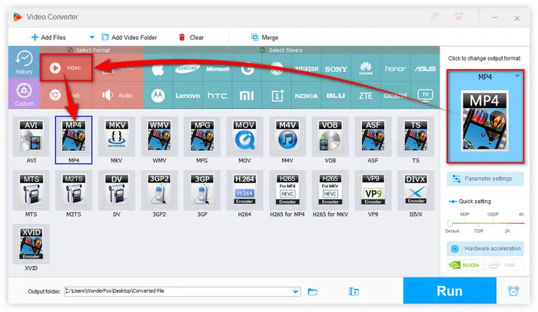Pick the XVID encoder icon
Image resolution: width=538 pixels, height=312 pixels.
32,244
